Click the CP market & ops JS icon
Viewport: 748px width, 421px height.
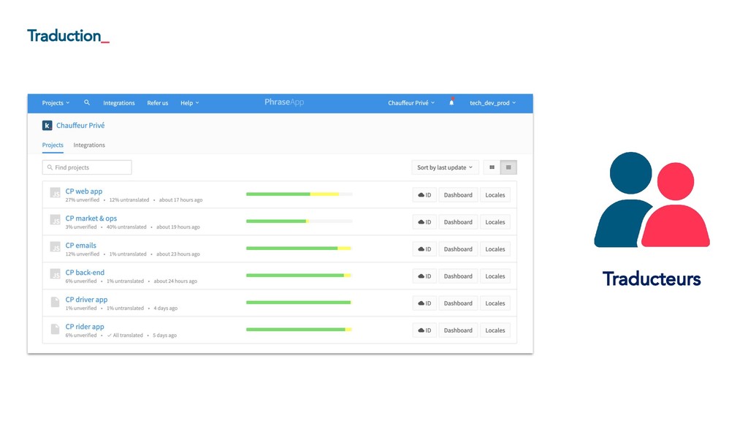[56, 220]
